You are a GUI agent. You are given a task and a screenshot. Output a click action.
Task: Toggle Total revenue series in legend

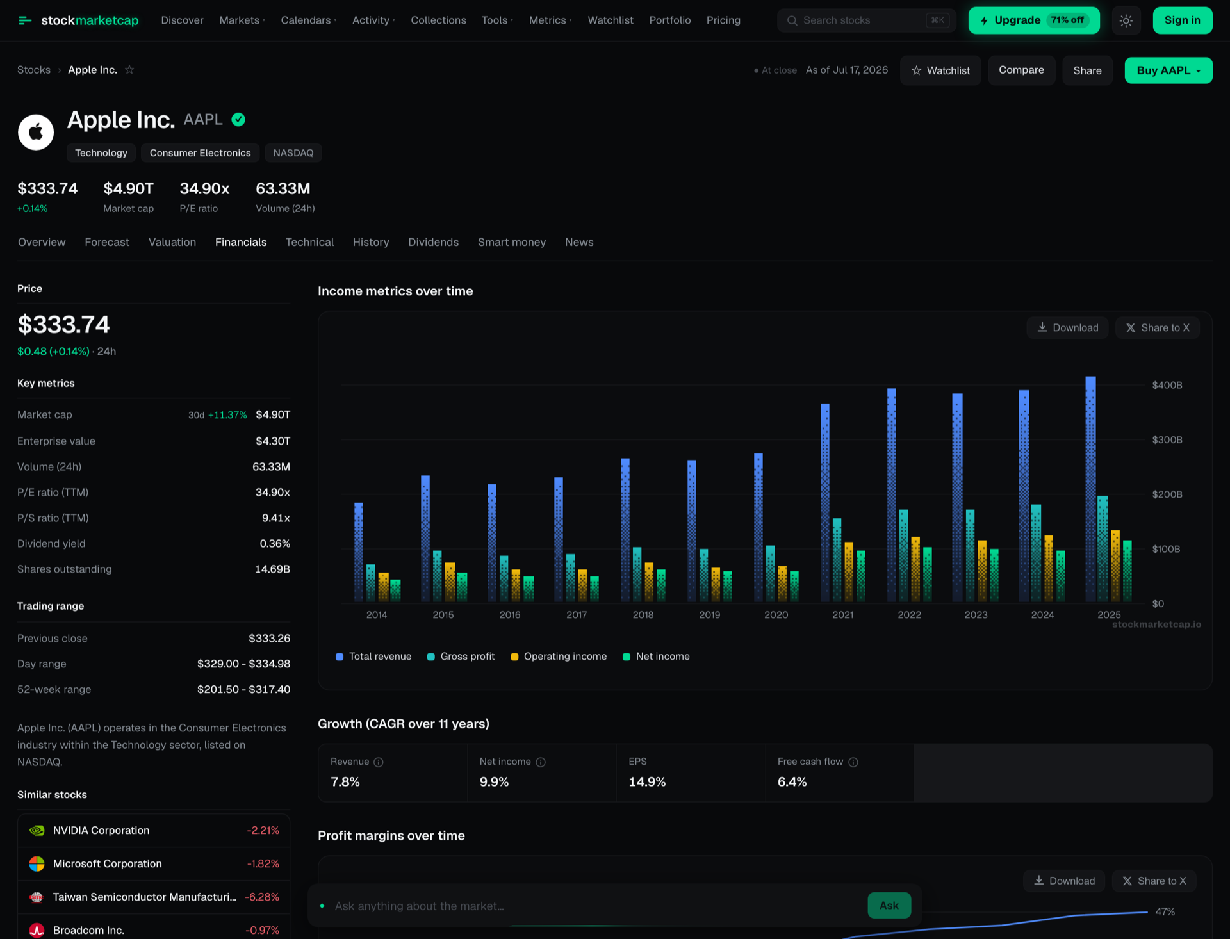click(373, 657)
